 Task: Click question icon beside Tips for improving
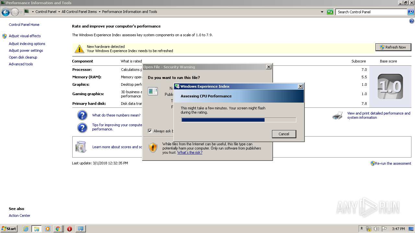82,128
